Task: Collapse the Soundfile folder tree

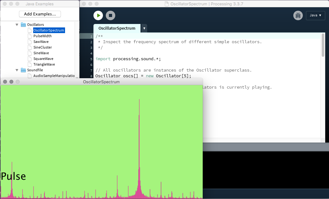Action: (17, 70)
